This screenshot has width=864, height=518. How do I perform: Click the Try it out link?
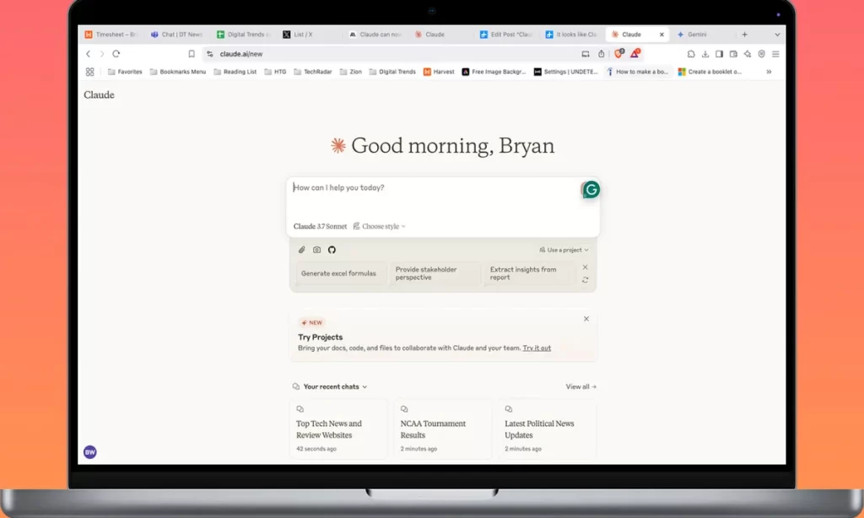pyautogui.click(x=537, y=348)
